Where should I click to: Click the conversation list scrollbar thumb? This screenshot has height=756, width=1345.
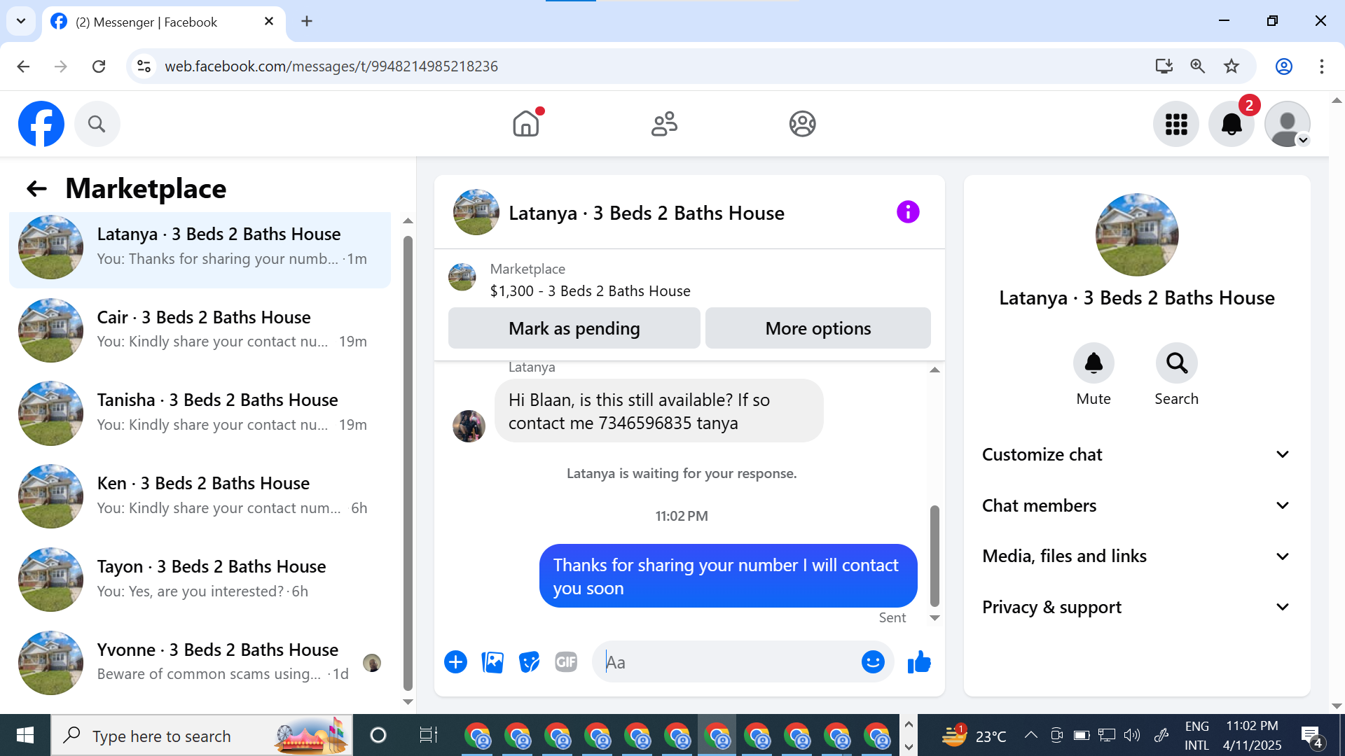(x=408, y=462)
